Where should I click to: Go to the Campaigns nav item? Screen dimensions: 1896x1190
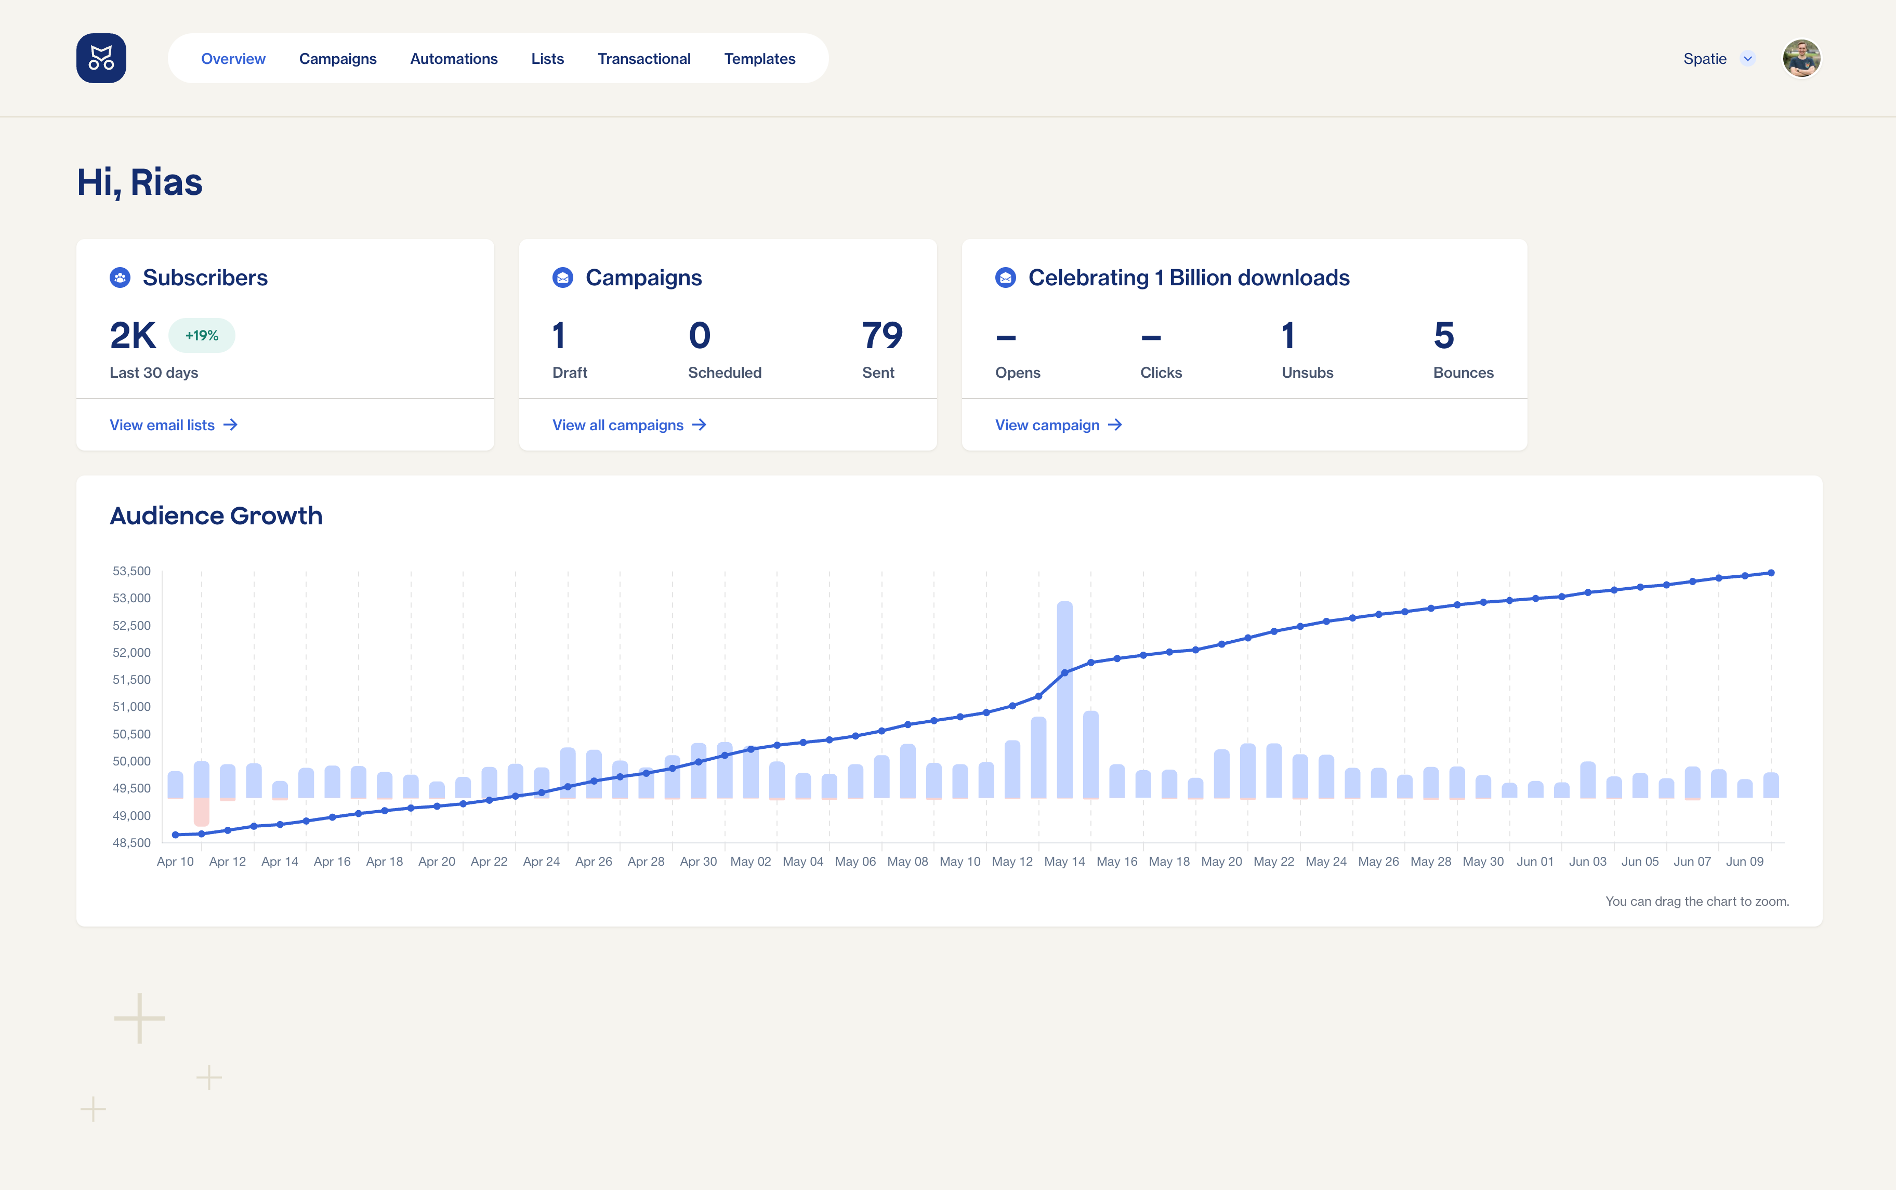(x=338, y=59)
